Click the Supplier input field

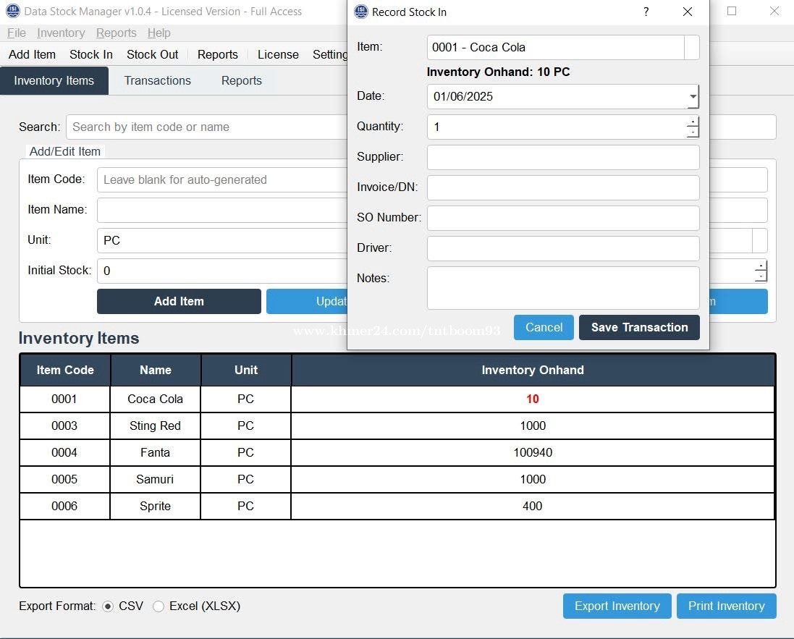pos(563,158)
